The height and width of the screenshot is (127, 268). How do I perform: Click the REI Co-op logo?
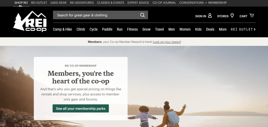click(30, 21)
